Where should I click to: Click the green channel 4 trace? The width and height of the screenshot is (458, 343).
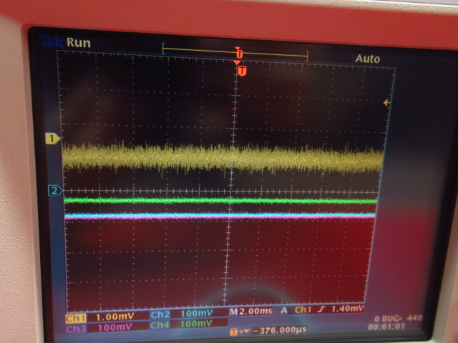(220, 201)
